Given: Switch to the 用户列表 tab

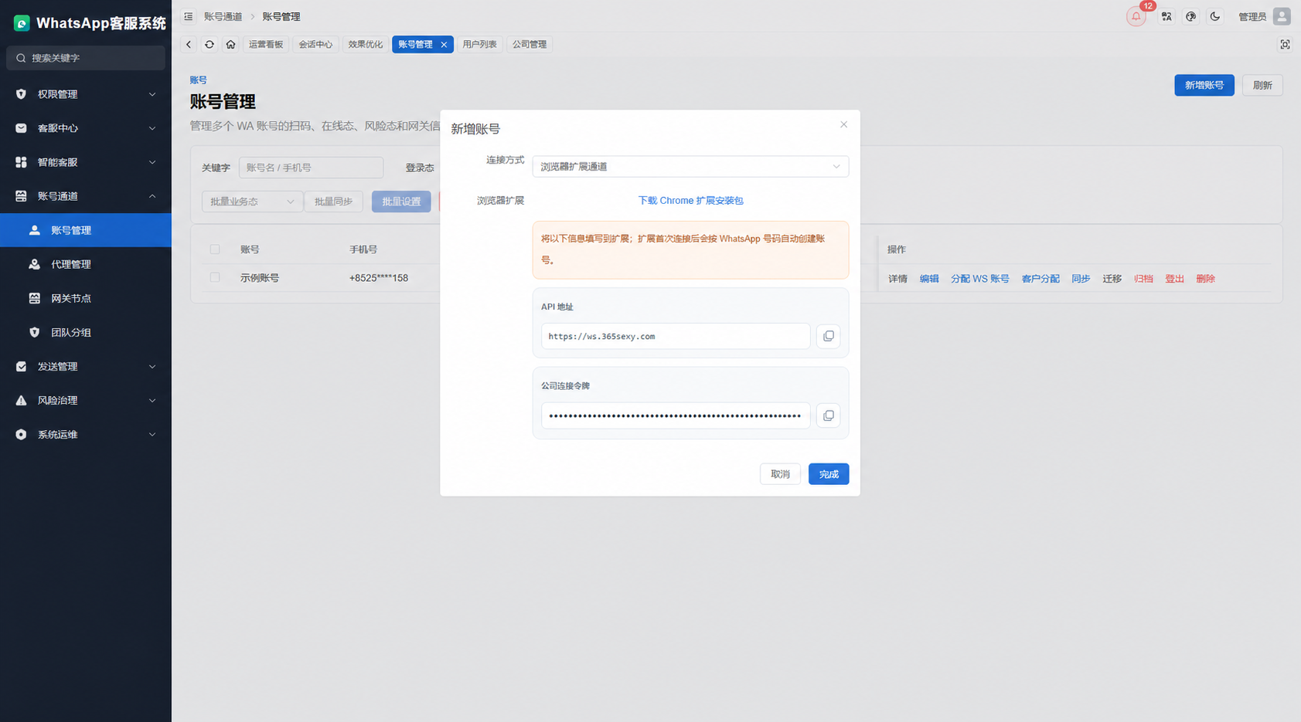Looking at the screenshot, I should [479, 45].
